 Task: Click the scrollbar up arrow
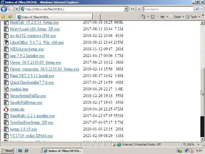202,23
